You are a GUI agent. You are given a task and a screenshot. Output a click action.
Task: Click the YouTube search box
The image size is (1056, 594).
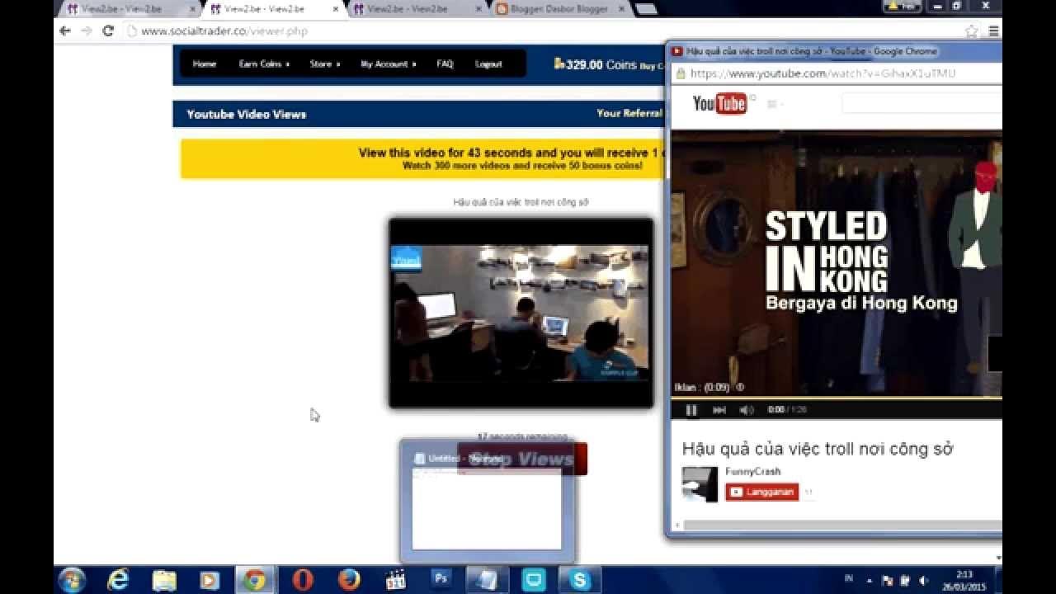coord(922,103)
